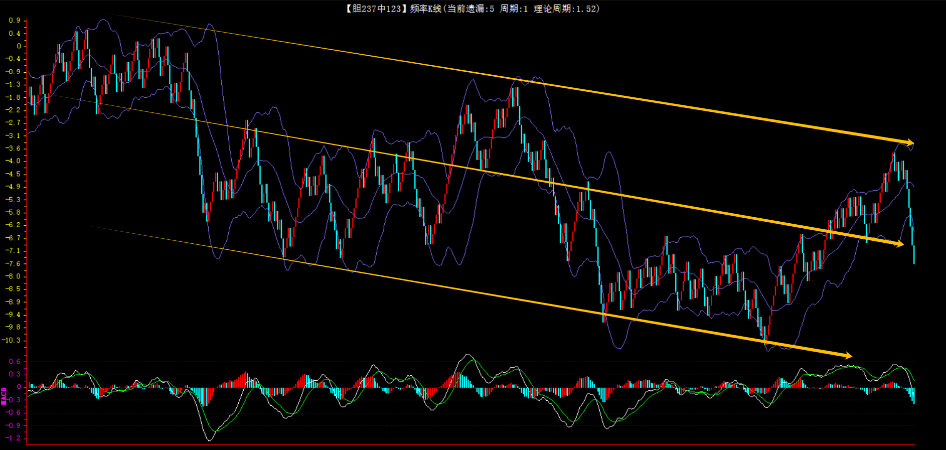This screenshot has width=946, height=450.
Task: Select the latest cyan MACD histogram bar
Action: [x=914, y=395]
